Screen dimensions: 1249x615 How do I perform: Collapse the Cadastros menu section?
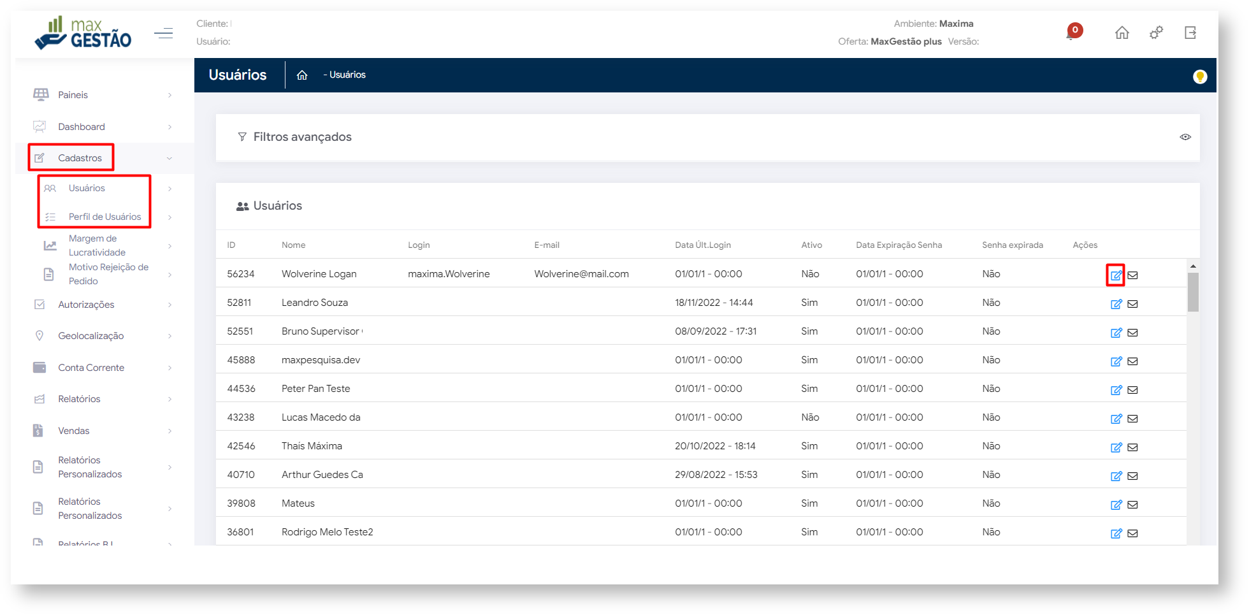tap(169, 158)
